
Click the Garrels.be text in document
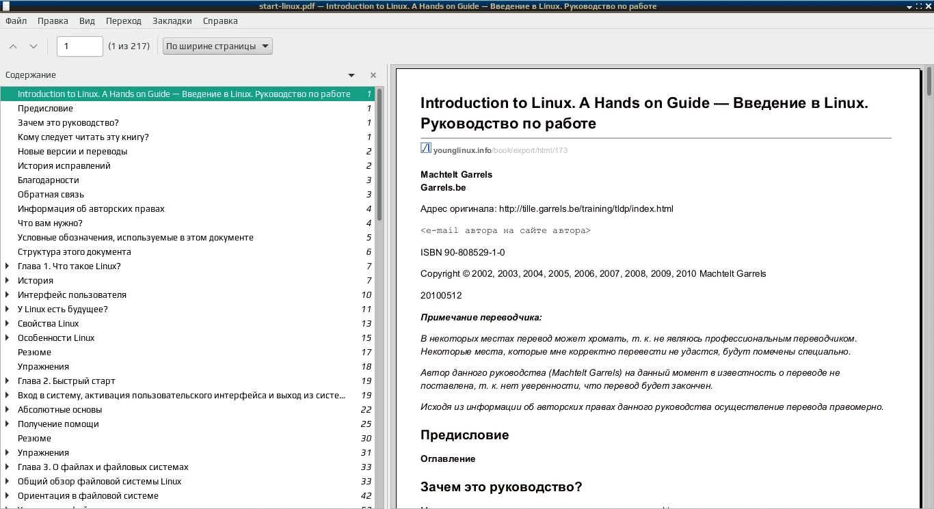443,188
